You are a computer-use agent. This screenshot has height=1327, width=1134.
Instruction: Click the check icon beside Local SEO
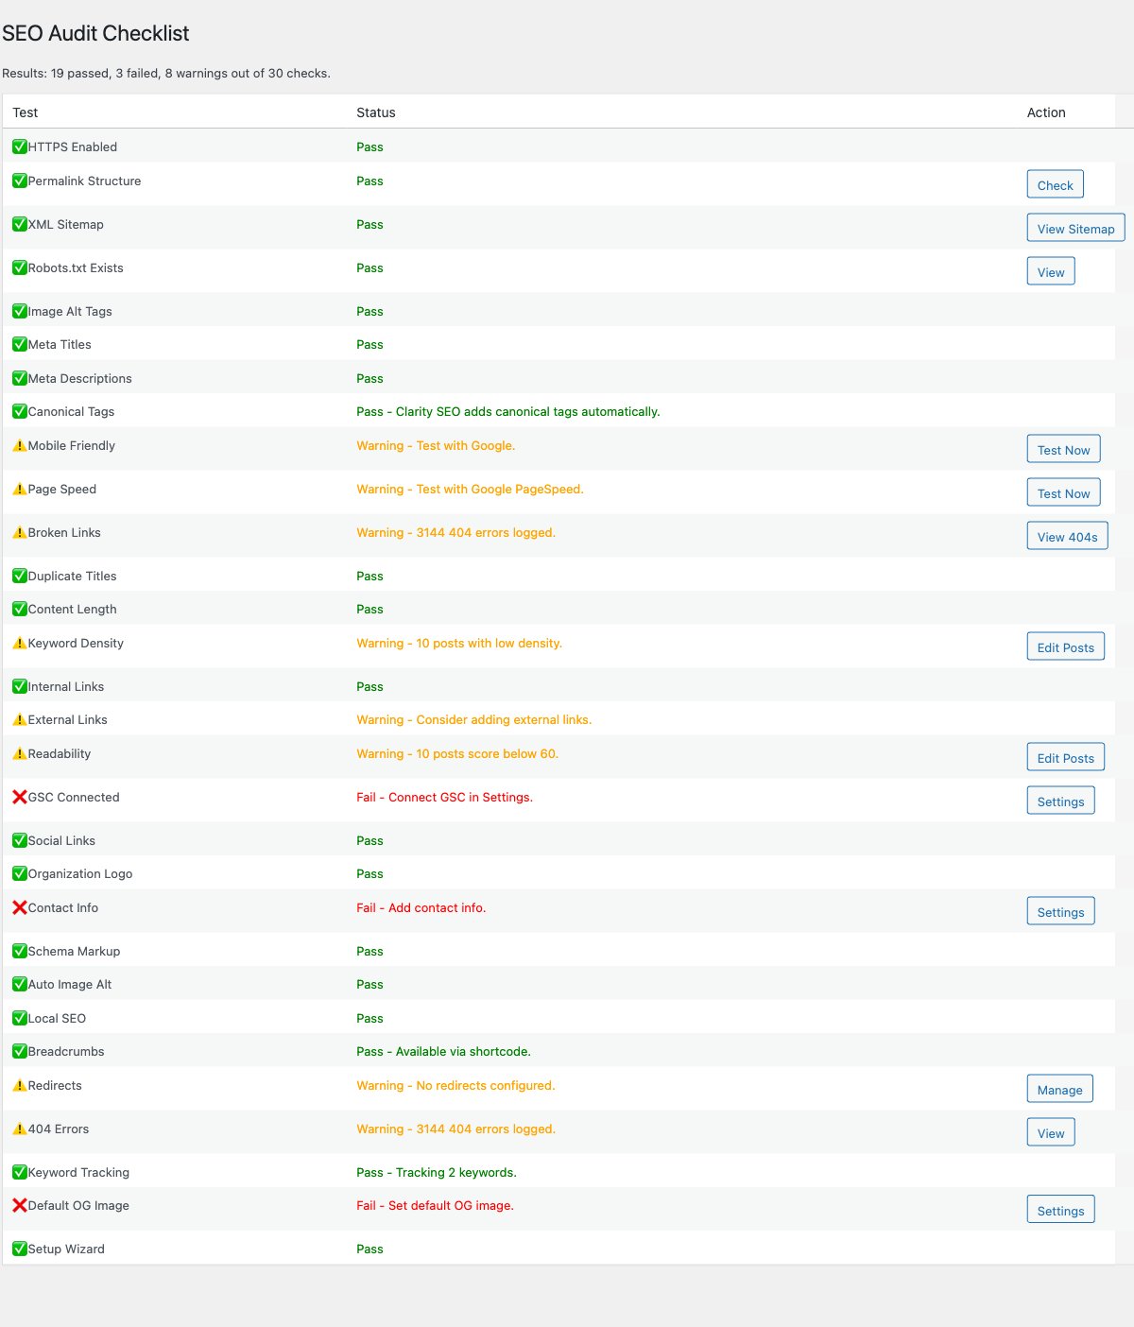[20, 1018]
